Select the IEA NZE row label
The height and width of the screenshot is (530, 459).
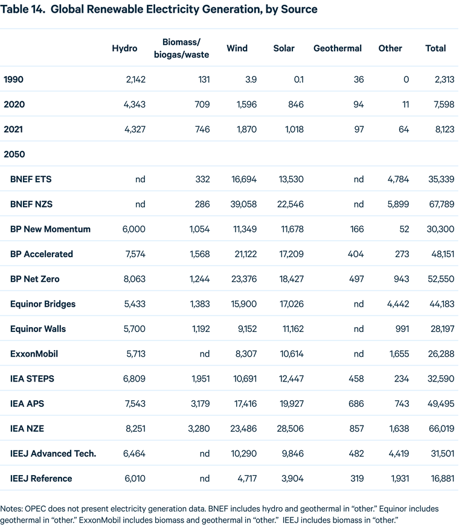pos(27,429)
